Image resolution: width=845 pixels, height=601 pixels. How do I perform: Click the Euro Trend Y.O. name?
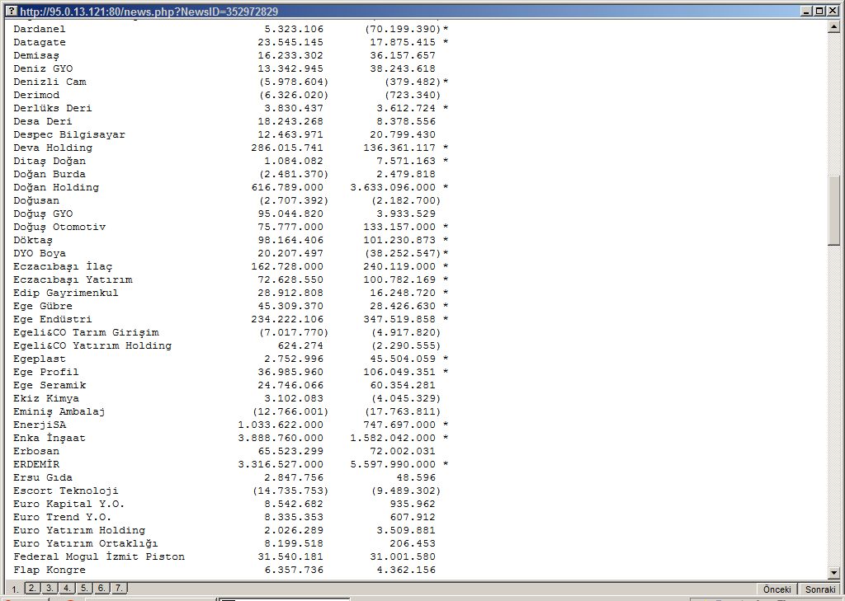[63, 517]
